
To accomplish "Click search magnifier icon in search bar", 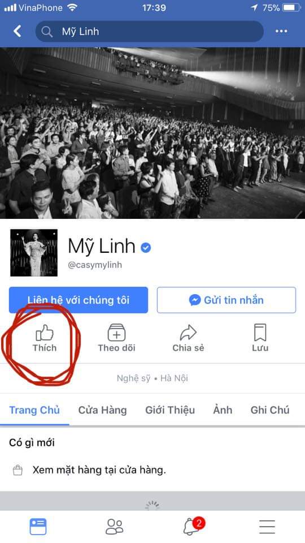I will pos(47,32).
